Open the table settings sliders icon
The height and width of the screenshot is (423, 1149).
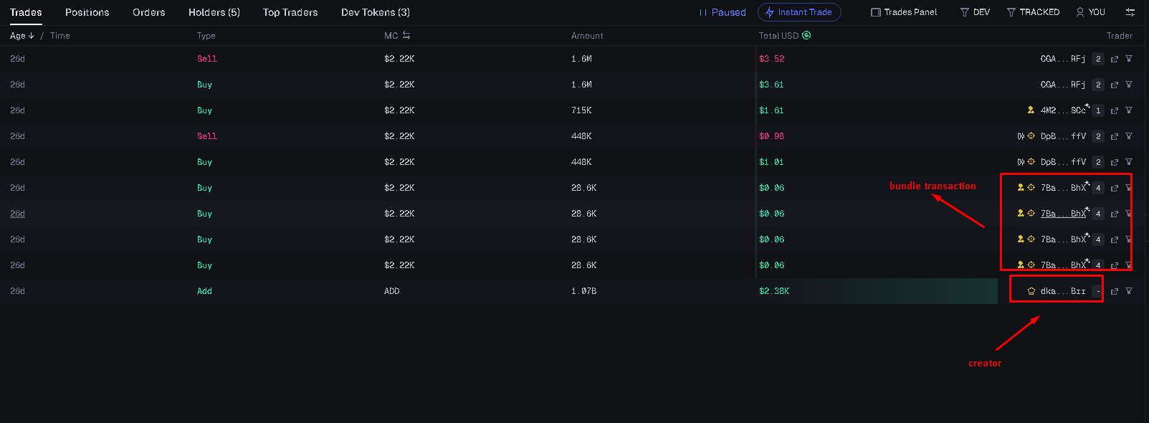pyautogui.click(x=1130, y=12)
